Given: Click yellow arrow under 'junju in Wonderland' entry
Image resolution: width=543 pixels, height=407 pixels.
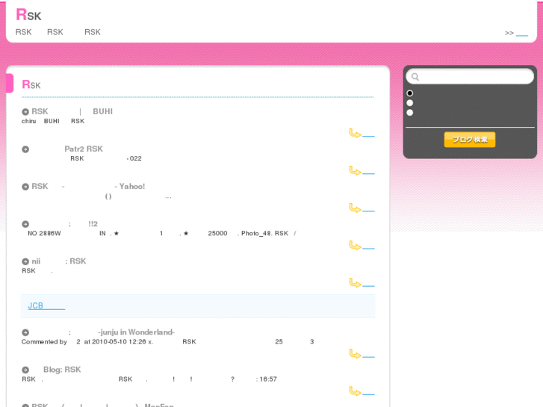Looking at the screenshot, I should pos(356,354).
